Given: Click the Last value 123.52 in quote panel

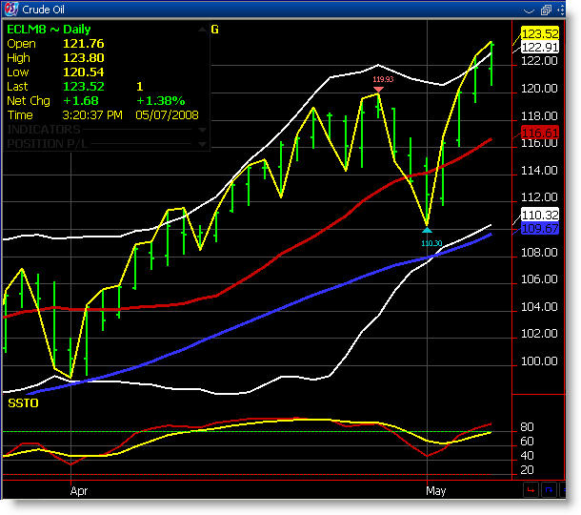Looking at the screenshot, I should coord(84,87).
